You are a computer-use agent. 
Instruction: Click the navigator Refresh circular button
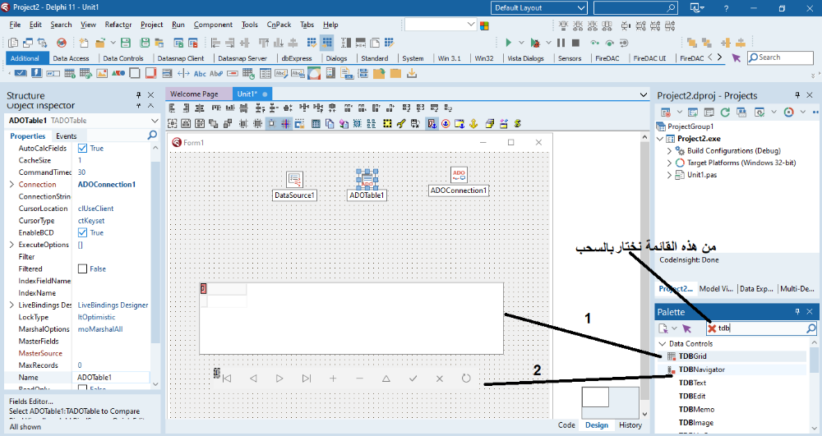(x=466, y=378)
